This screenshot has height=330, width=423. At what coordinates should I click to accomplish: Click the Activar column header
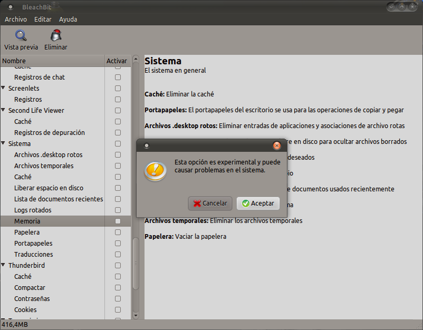click(118, 61)
